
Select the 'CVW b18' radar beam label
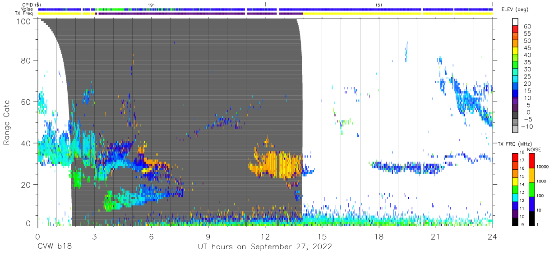54,247
